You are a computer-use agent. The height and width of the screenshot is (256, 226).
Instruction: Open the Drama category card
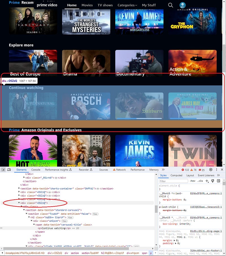pyautogui.click(x=86, y=63)
